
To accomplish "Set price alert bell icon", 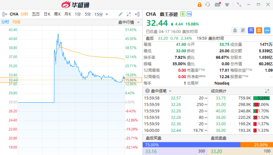I will (235, 30).
